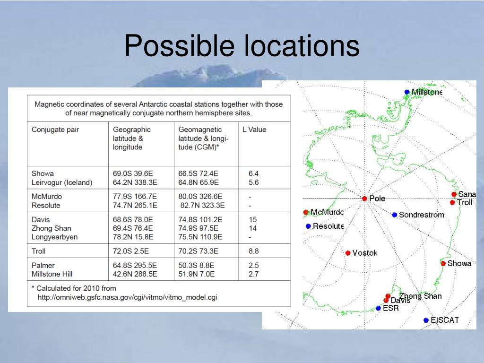Screen dimensions: 484x363
Task: Click the L value '8.8' for Troll
Action: (254, 251)
